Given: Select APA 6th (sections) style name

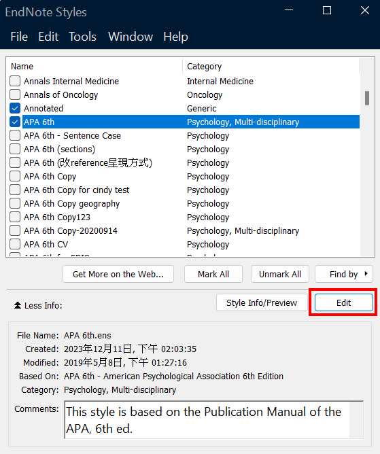Looking at the screenshot, I should pos(59,149).
